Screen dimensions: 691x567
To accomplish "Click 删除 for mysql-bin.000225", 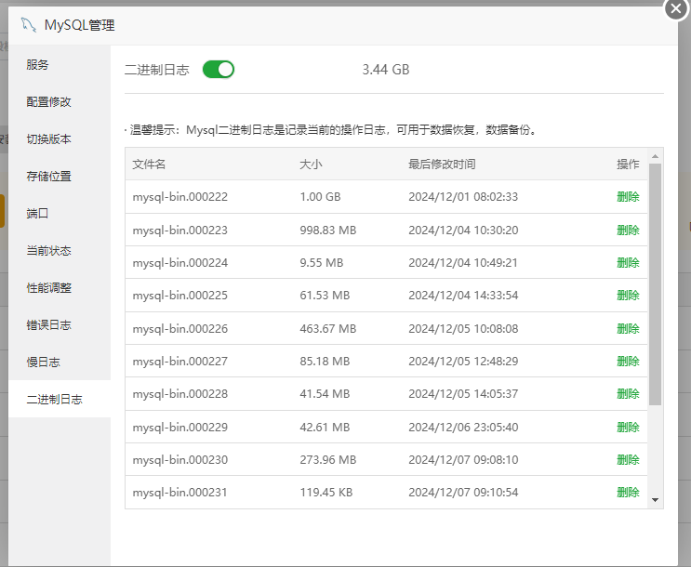I will [x=628, y=296].
